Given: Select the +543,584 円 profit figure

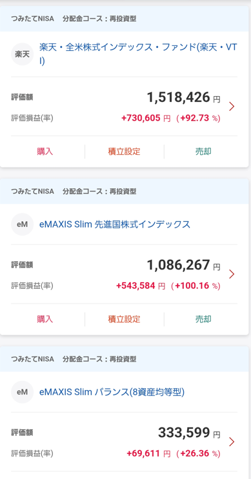Looking at the screenshot, I should 141,286.
